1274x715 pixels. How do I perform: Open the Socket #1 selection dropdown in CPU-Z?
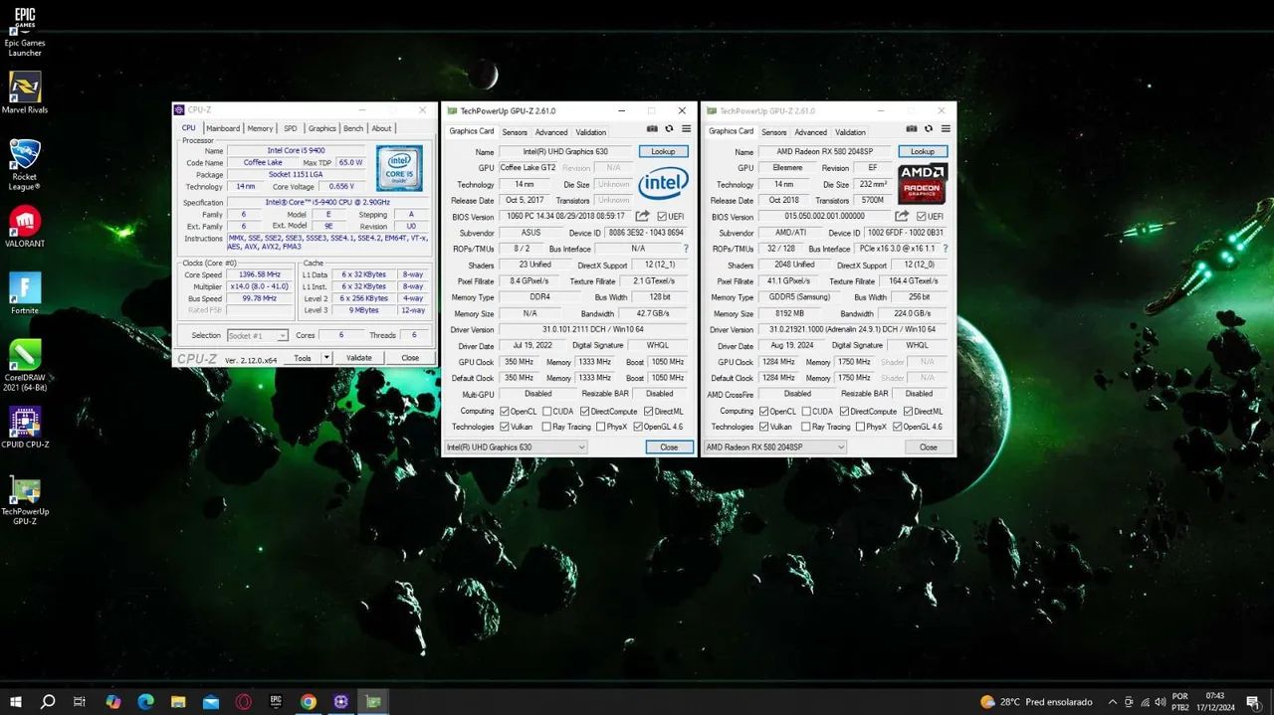257,335
